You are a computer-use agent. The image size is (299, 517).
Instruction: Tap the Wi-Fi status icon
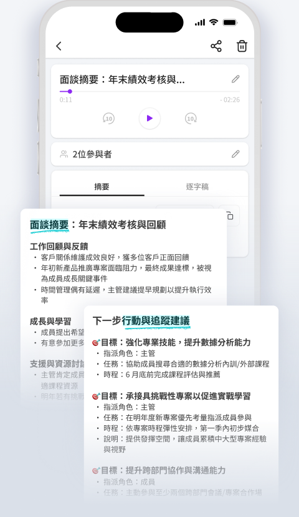tap(214, 22)
